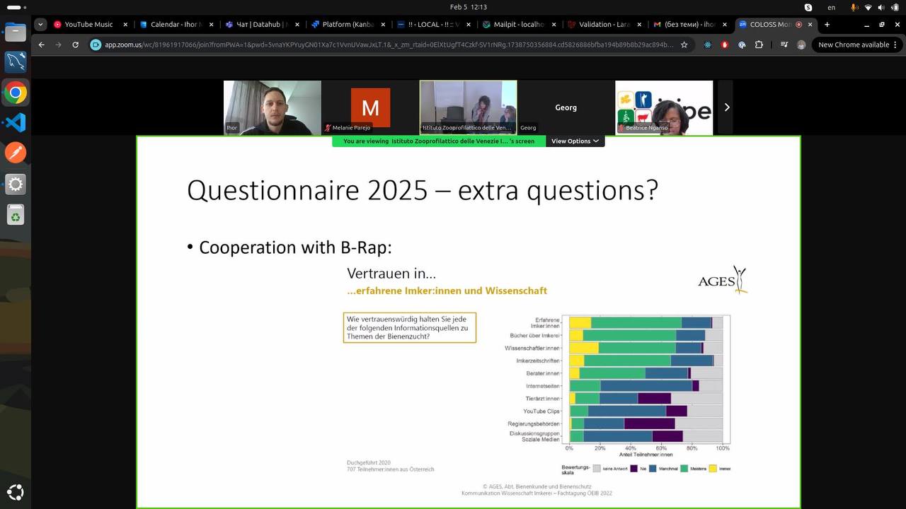Go back to the previous page
906x509 pixels.
pos(41,45)
